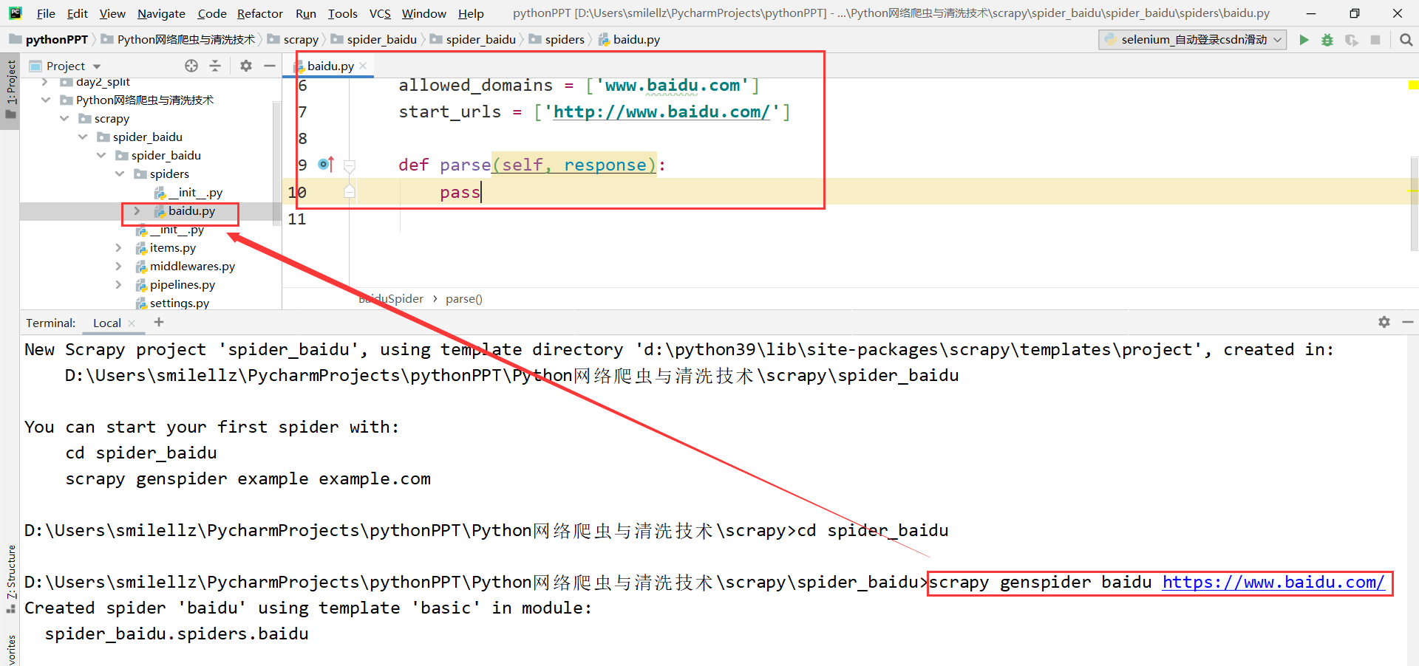Open the Window menu
Image resolution: width=1419 pixels, height=666 pixels.
[424, 13]
